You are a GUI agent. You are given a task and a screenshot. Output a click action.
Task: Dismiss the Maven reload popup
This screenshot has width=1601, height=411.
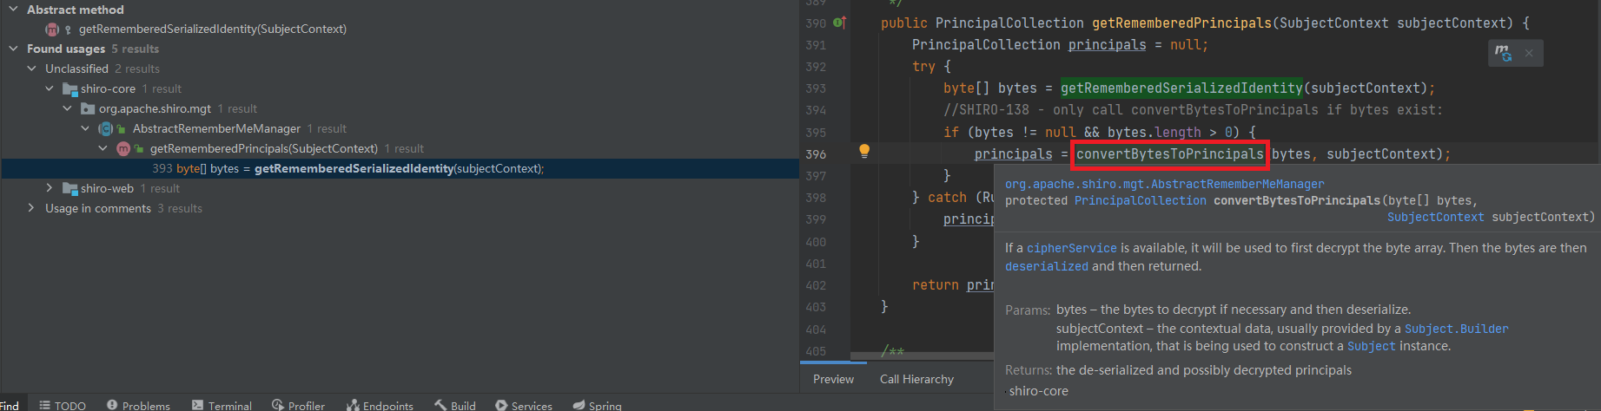(x=1529, y=53)
